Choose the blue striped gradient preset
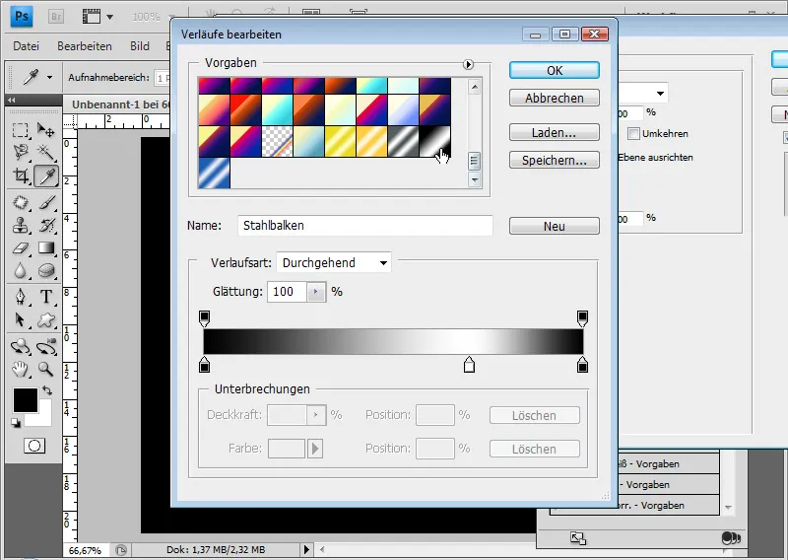The image size is (788, 560). (x=214, y=174)
